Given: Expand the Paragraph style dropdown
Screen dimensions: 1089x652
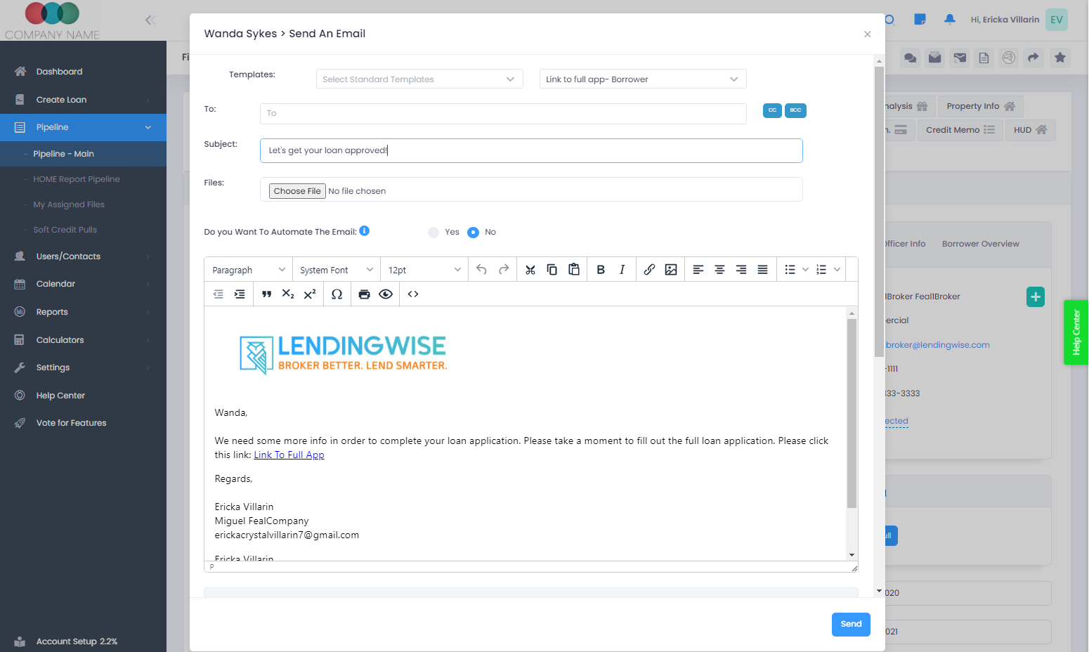Looking at the screenshot, I should click(x=249, y=270).
